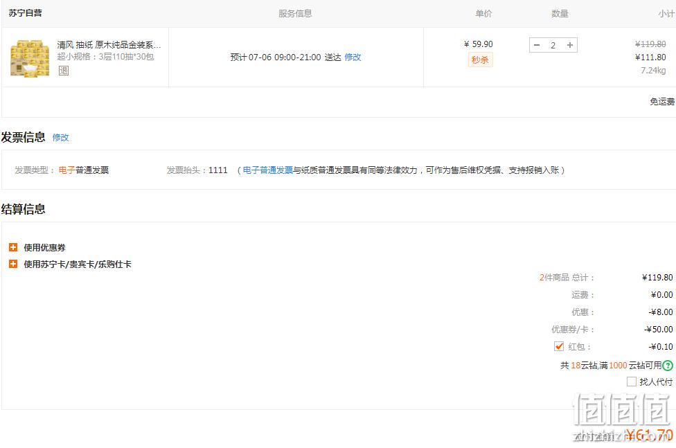The image size is (676, 448).
Task: Click the 发票抬头 value 1111
Action: (x=217, y=170)
